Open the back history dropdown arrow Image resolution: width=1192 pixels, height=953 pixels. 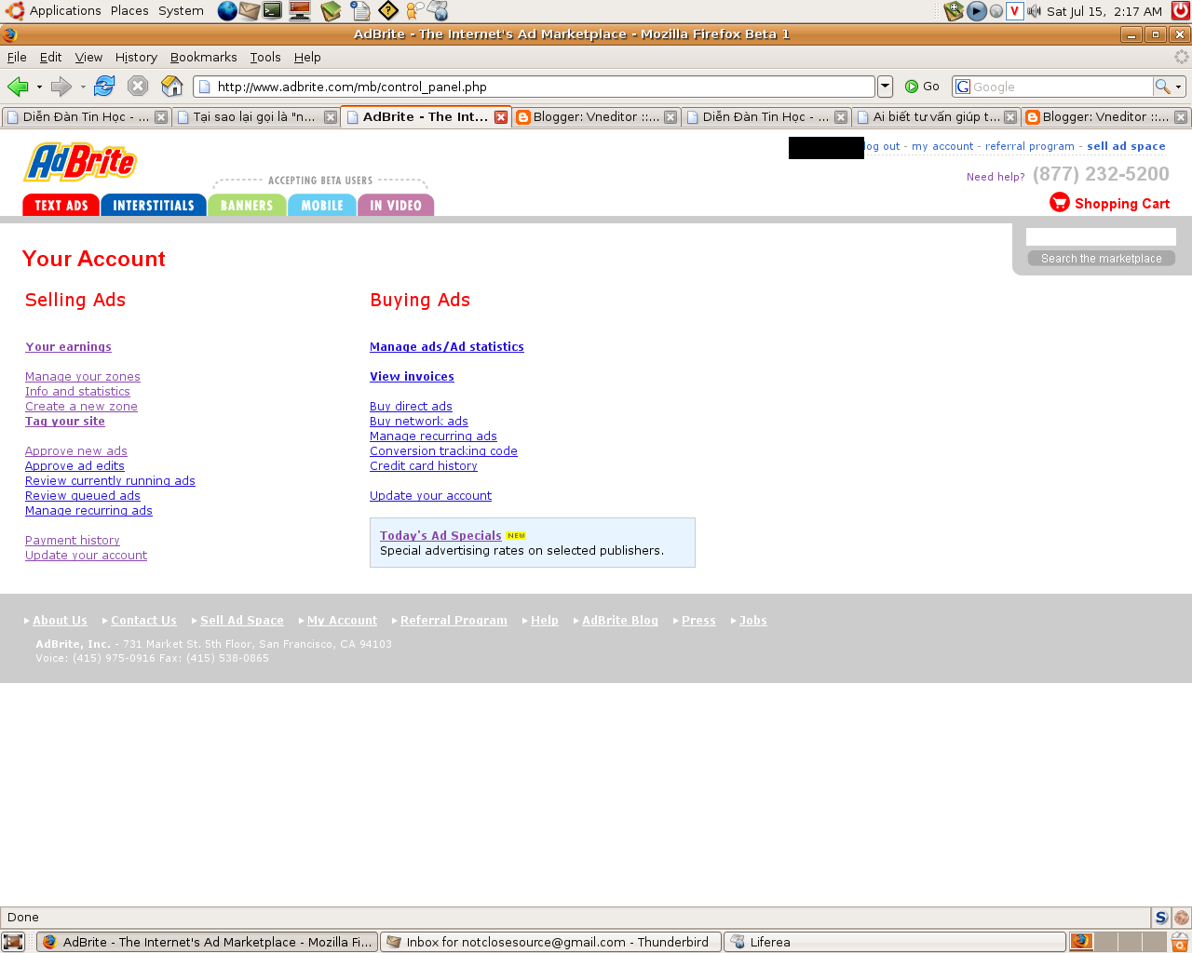point(39,87)
